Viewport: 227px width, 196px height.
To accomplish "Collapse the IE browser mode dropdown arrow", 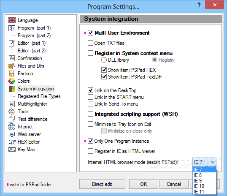I will point(213,162).
